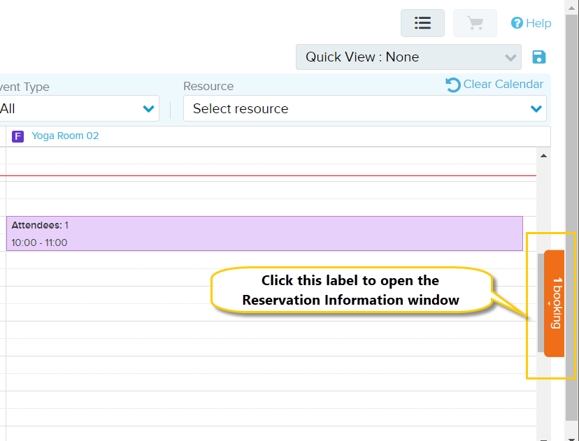Open the orange 1 booking label
The height and width of the screenshot is (441, 579).
[x=555, y=303]
